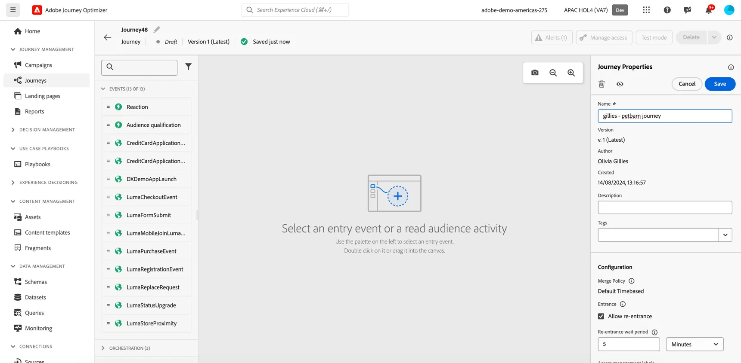Open the hamburger navigation menu

click(13, 10)
